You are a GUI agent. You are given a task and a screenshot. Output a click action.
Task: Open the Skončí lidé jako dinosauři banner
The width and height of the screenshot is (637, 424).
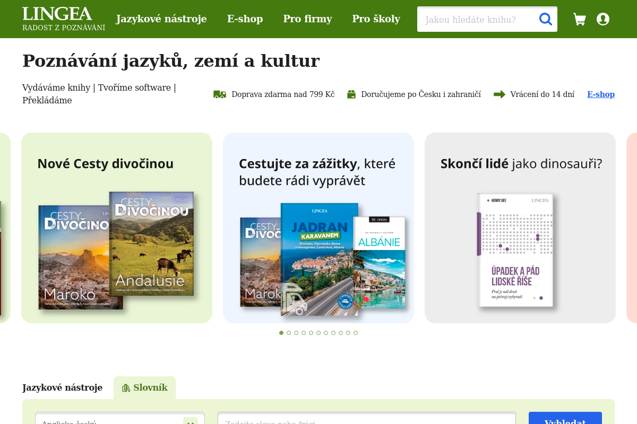pos(520,228)
